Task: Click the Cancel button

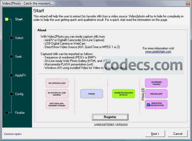Action: (x=178, y=134)
